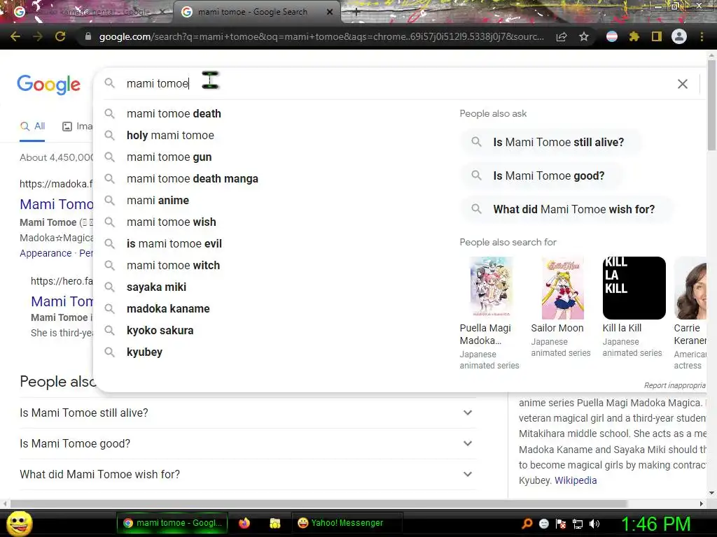Image resolution: width=717 pixels, height=537 pixels.
Task: Click chip What did Mami Tomoe wish for?
Action: pos(567,210)
